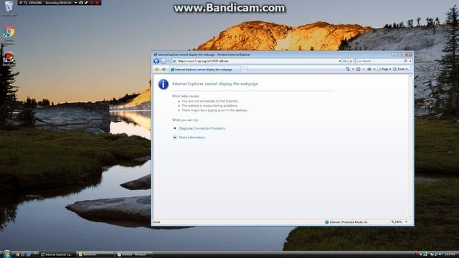This screenshot has height=258, width=459.
Task: Click the Home toolbar icon
Action: (347, 69)
